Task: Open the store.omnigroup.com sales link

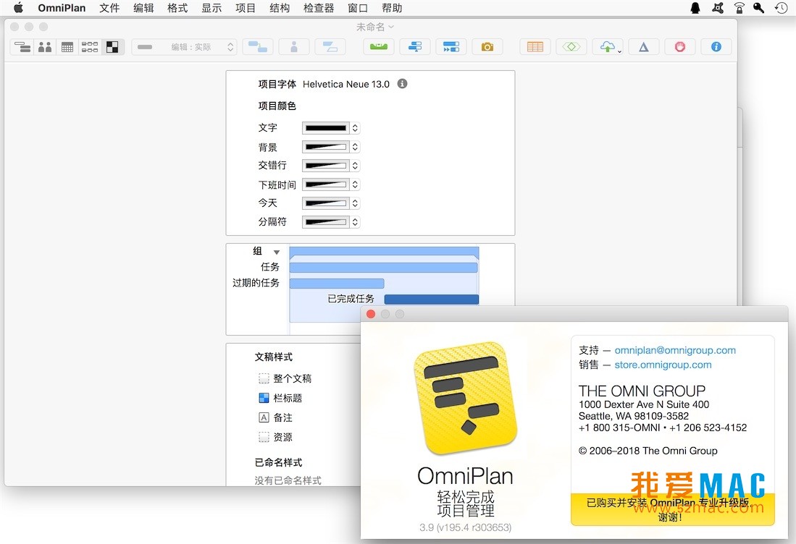Action: (663, 365)
